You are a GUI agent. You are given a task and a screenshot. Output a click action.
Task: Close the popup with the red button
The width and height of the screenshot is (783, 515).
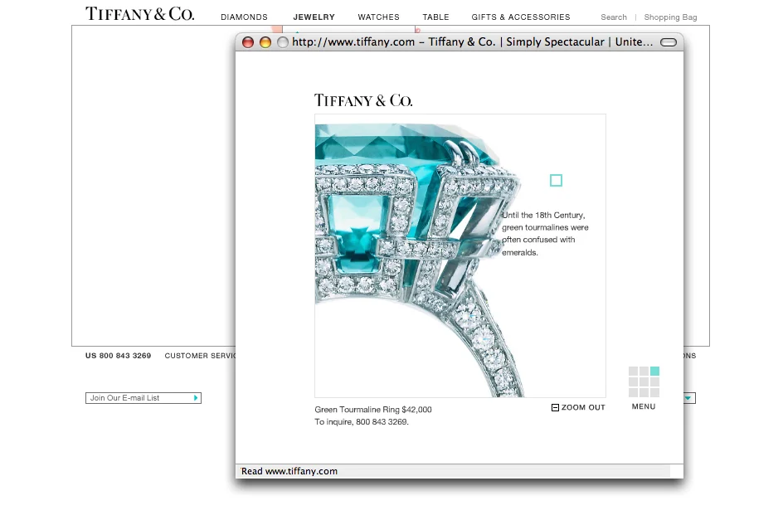[x=248, y=42]
